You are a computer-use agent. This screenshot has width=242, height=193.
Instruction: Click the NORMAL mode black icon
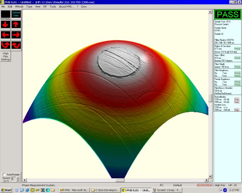coord(6,15)
